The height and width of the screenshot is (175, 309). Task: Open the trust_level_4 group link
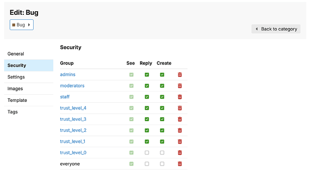click(x=73, y=108)
